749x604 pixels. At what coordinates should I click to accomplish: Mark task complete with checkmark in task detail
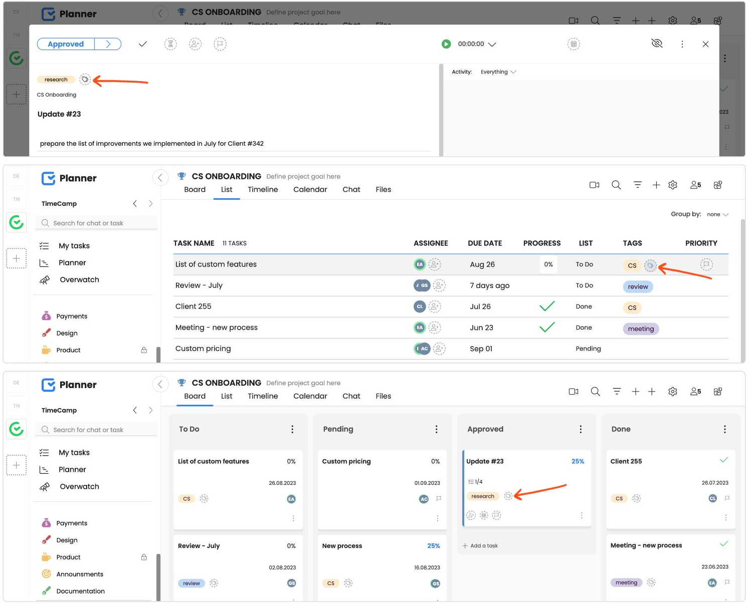143,44
